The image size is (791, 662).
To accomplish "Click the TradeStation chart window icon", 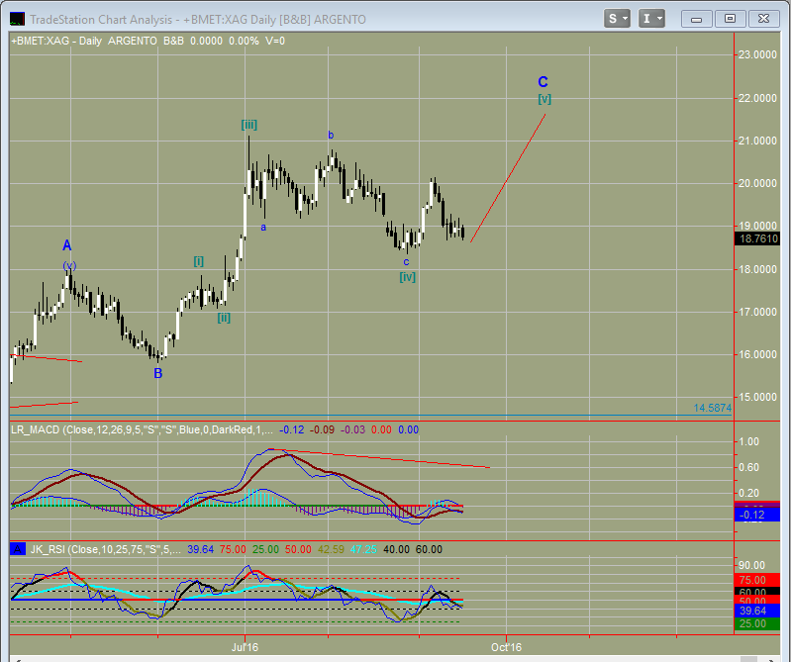I will coord(17,19).
